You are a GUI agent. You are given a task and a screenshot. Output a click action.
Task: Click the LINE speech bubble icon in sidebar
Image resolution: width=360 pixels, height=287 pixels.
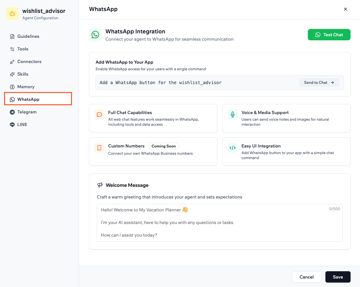[x=12, y=125]
